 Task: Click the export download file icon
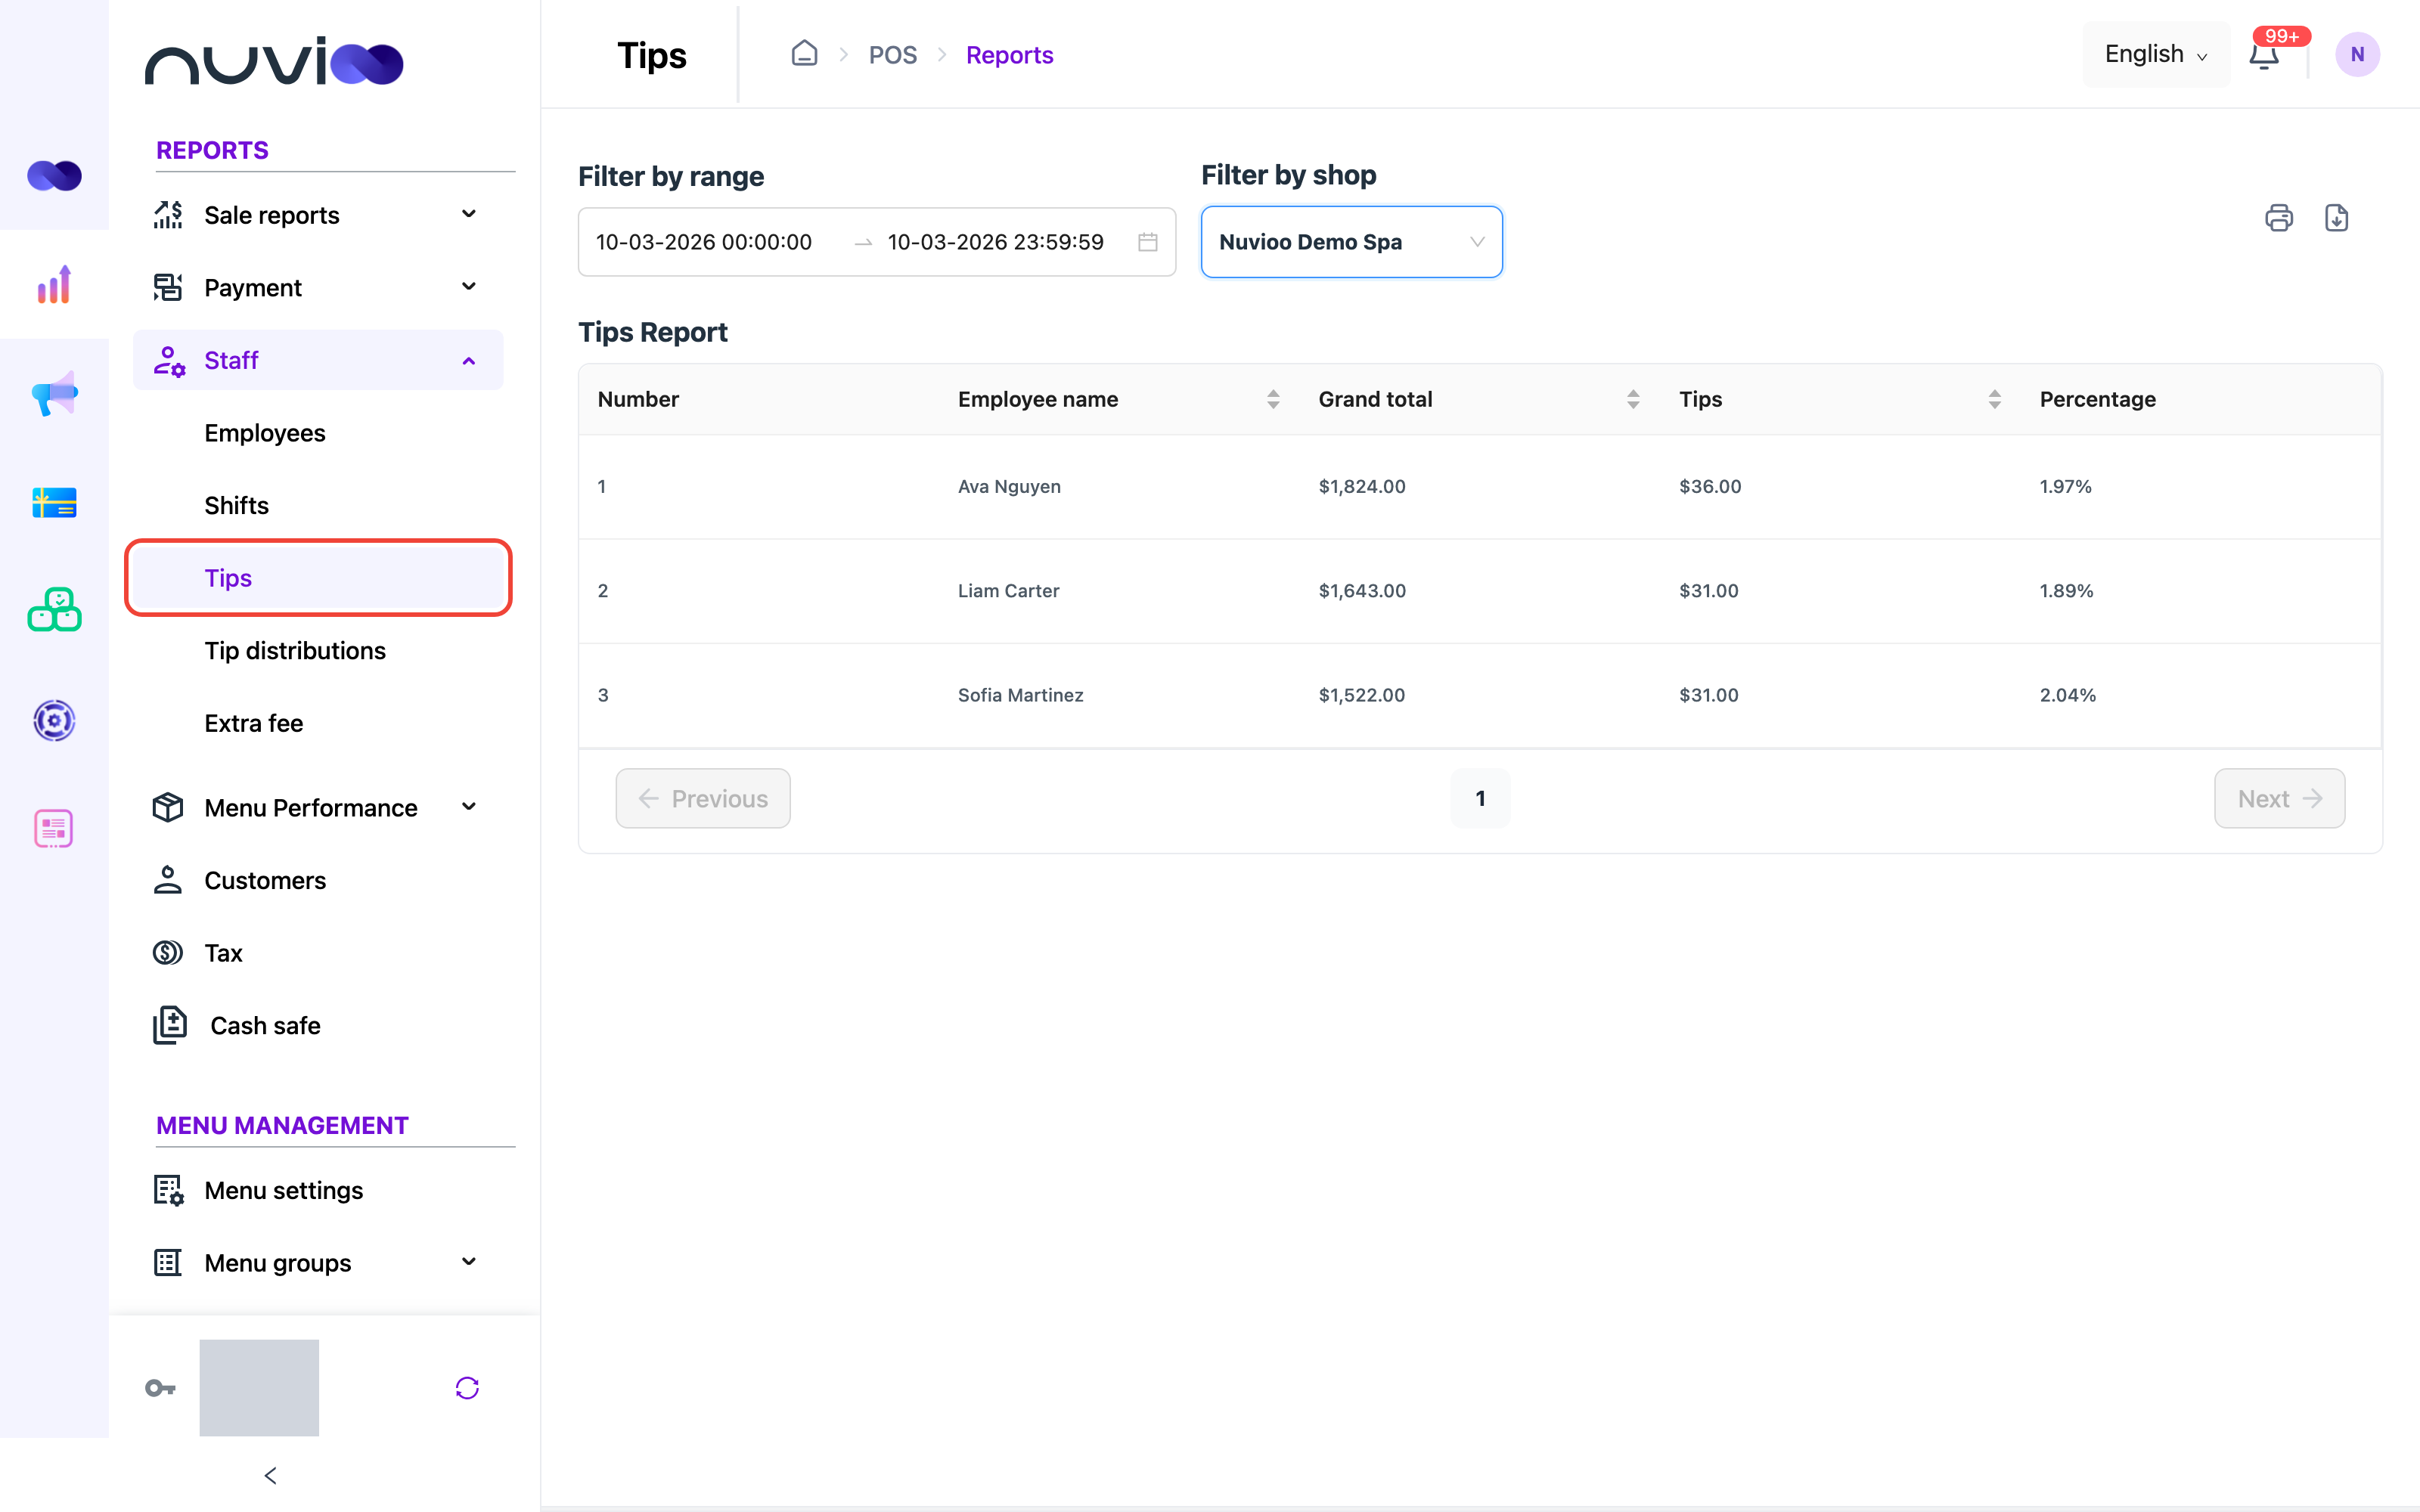tap(2336, 218)
